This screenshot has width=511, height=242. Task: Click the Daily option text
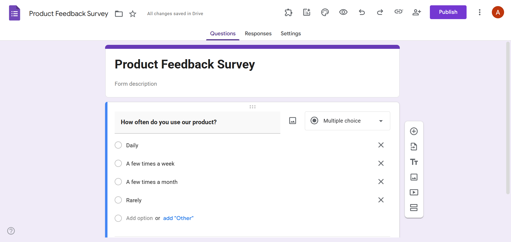[x=132, y=145]
